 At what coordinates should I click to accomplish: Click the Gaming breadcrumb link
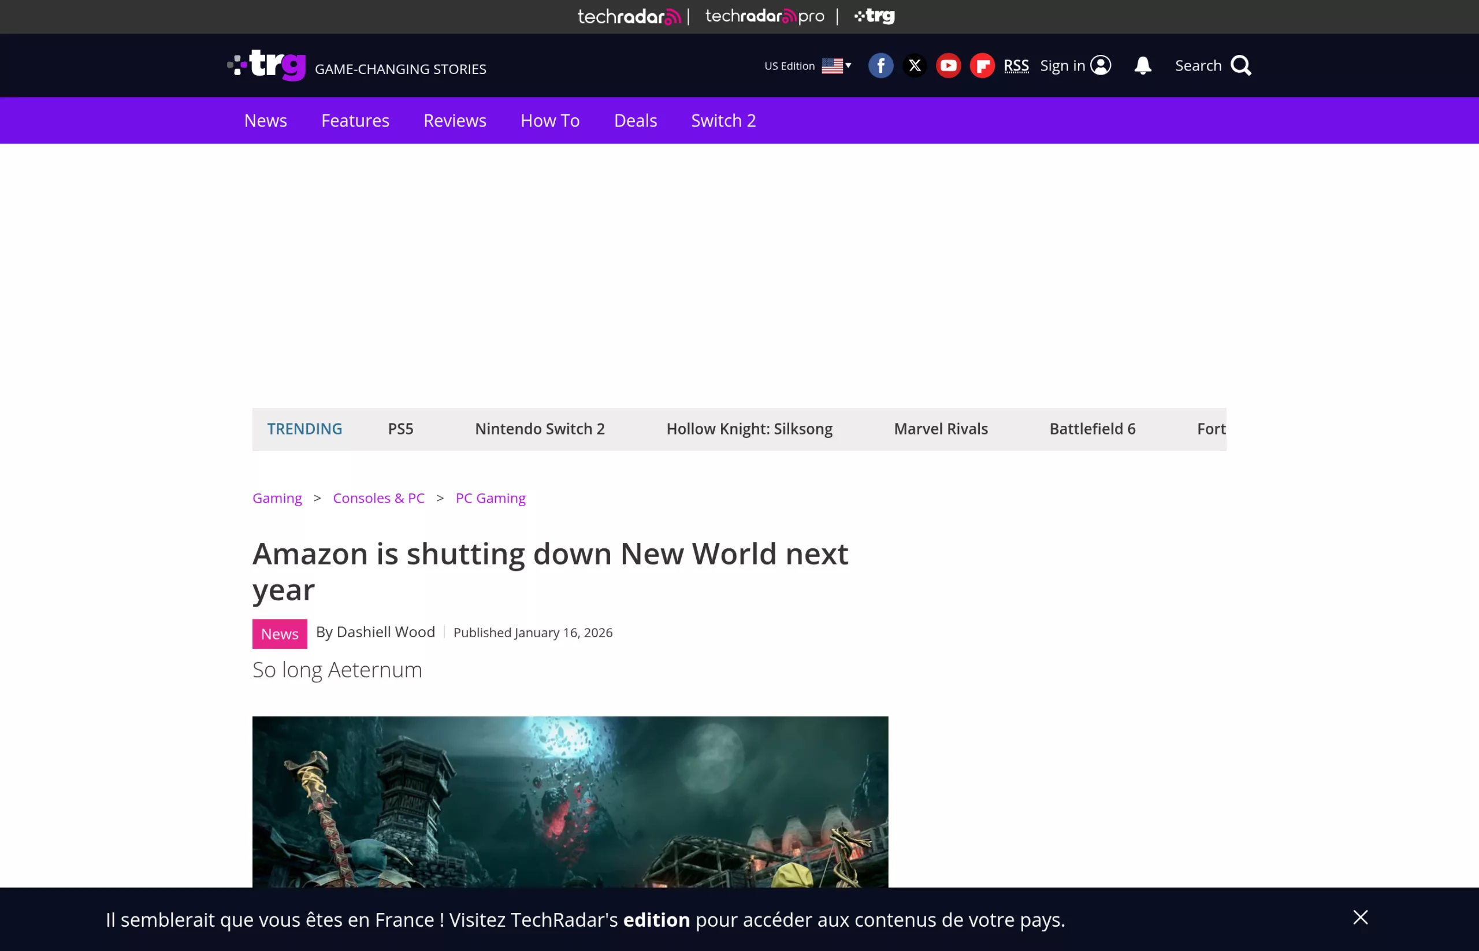(x=277, y=499)
